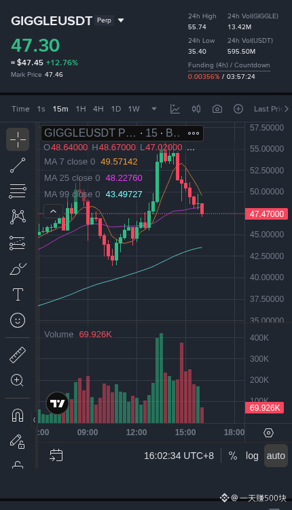Open the go to date calendar icon
The height and width of the screenshot is (510, 292).
pyautogui.click(x=56, y=456)
